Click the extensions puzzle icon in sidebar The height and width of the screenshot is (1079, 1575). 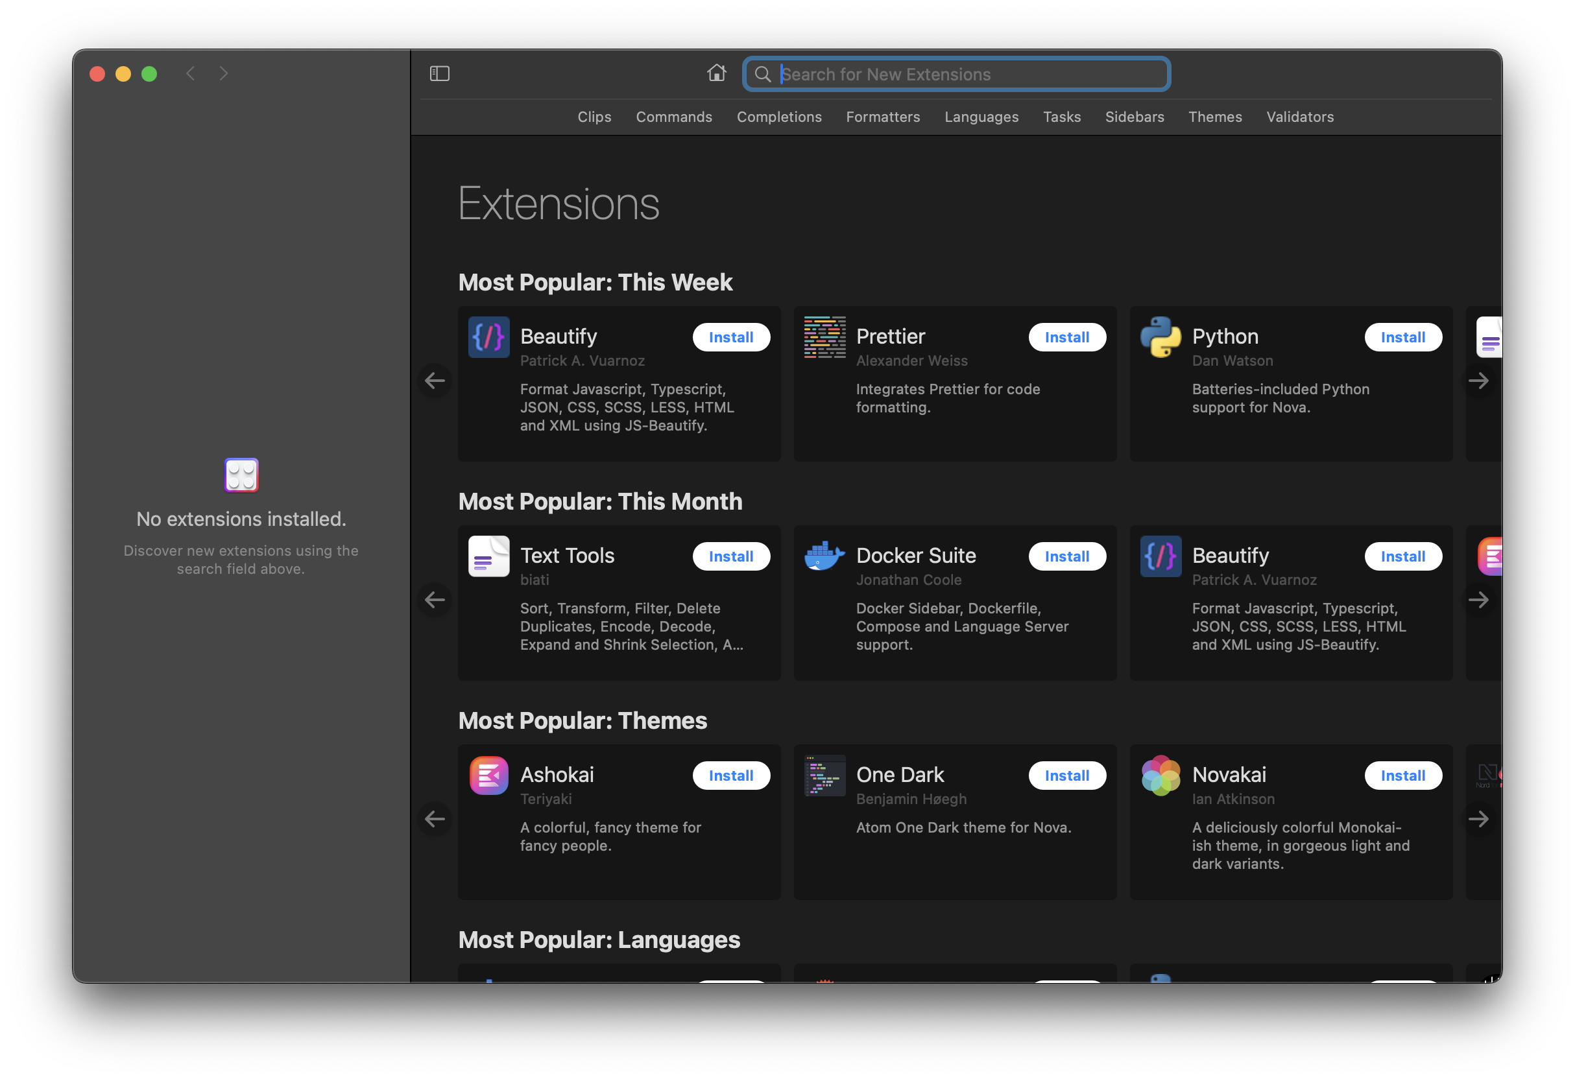[241, 475]
